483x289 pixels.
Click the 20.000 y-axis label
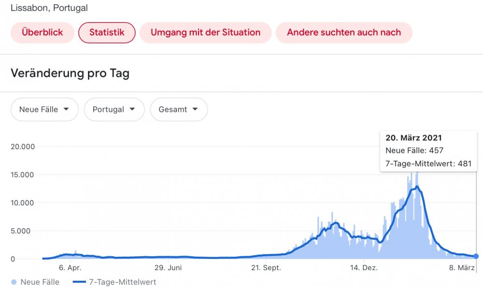coord(22,147)
